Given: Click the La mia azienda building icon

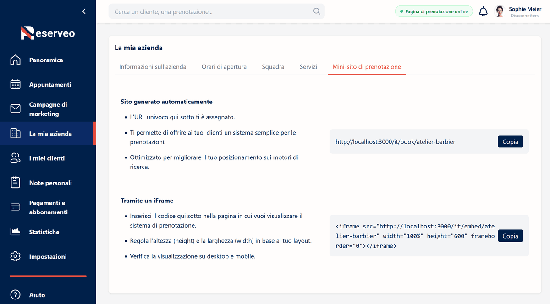Looking at the screenshot, I should [16, 134].
